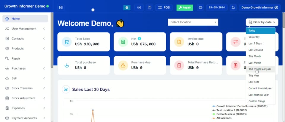285x122 pixels.
Task: Select Last Year filter option
Action: coord(260,82)
